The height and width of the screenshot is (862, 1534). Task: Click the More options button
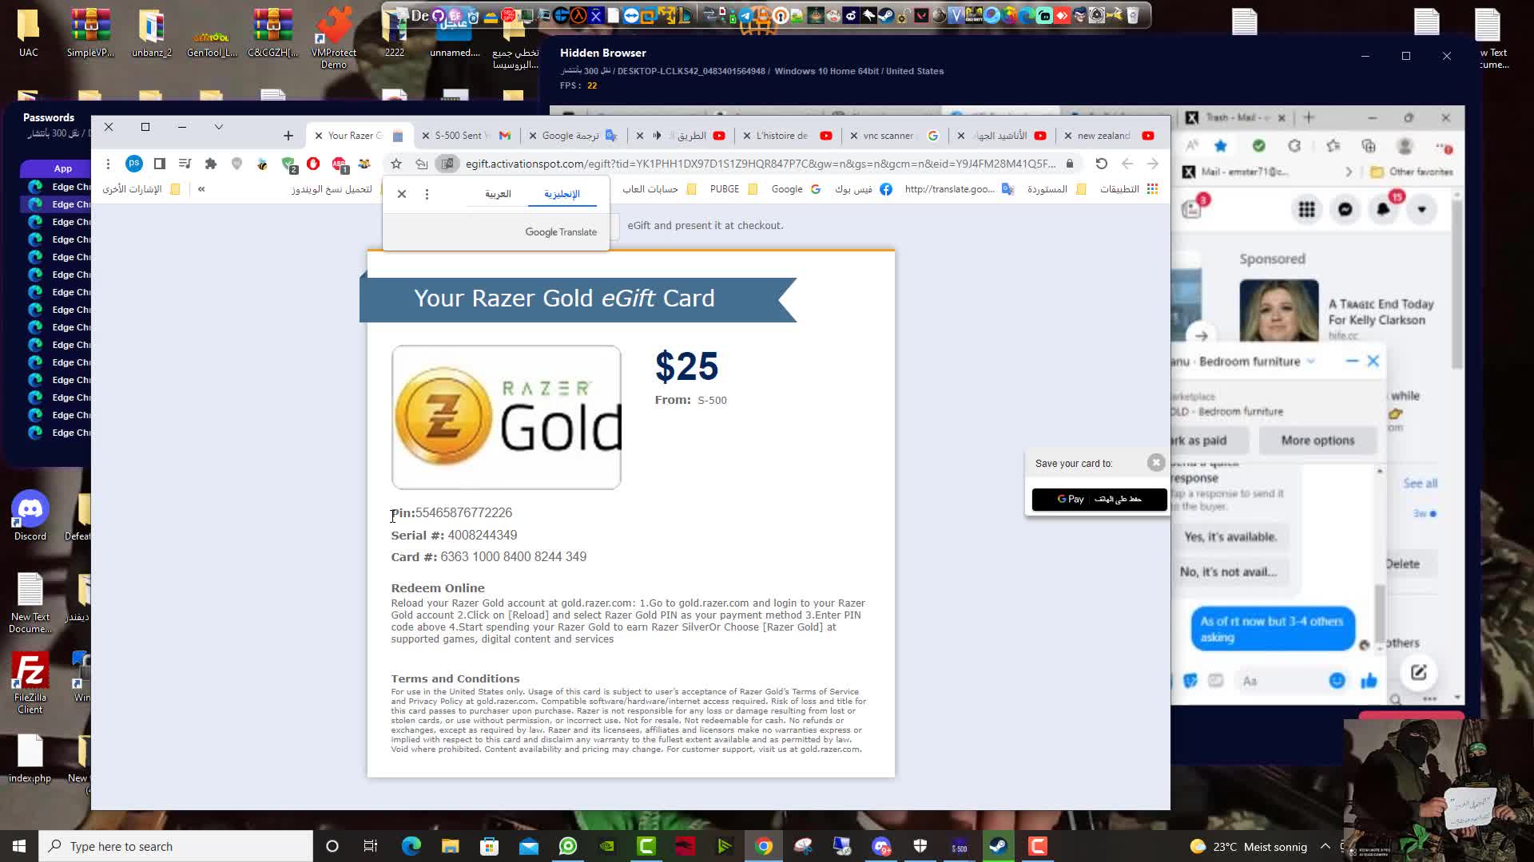point(1317,441)
